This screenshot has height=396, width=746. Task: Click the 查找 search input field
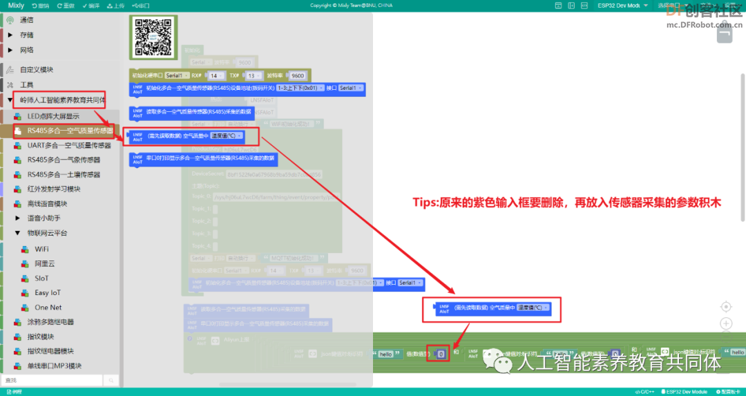coord(52,380)
